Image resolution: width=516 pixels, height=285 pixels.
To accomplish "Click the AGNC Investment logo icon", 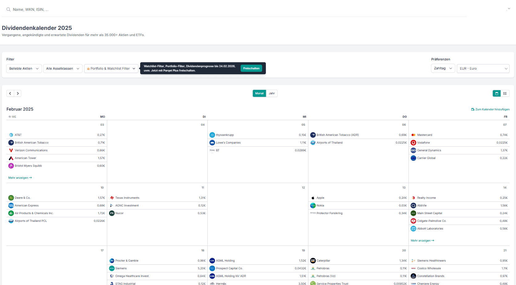I will [x=112, y=206].
